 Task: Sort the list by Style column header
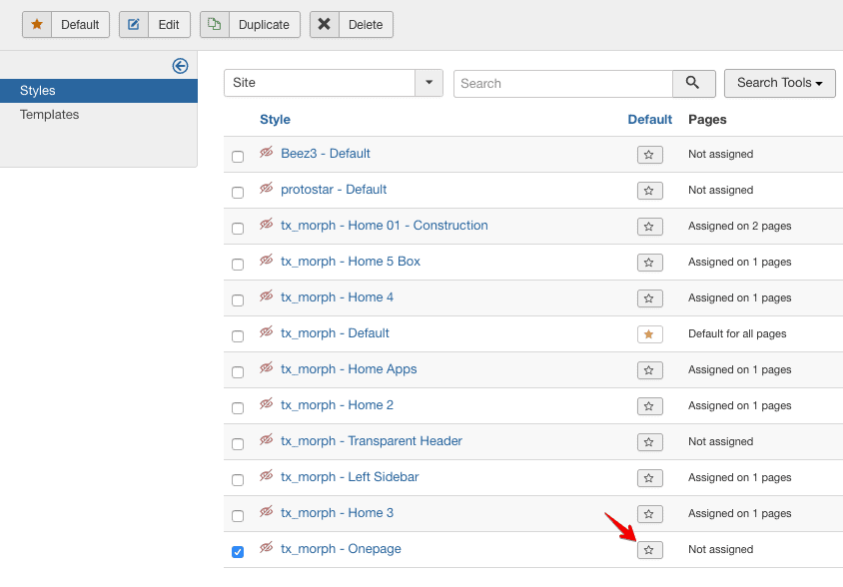pos(275,120)
